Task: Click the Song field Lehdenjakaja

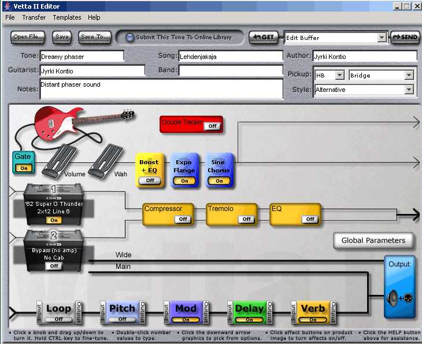Action: pyautogui.click(x=231, y=57)
